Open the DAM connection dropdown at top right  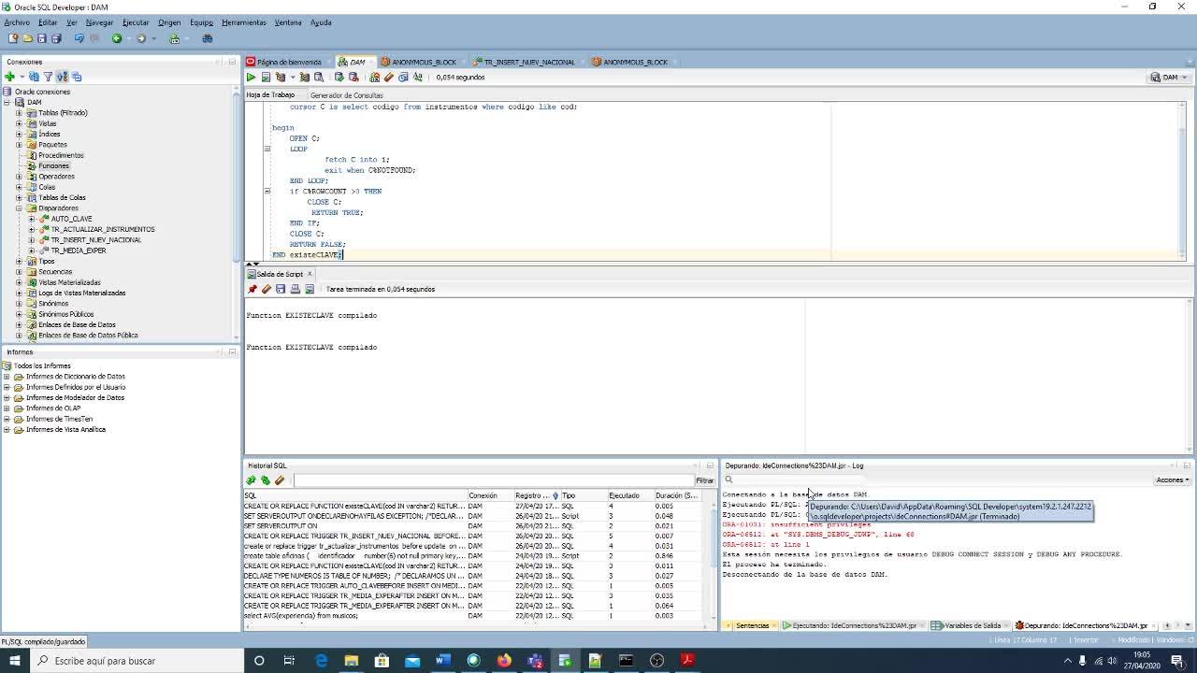[x=1170, y=78]
